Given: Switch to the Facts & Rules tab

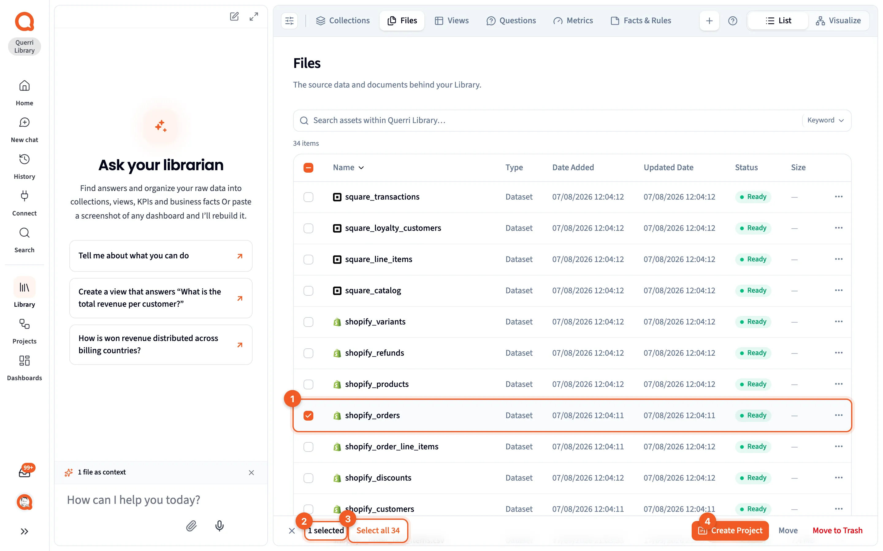Looking at the screenshot, I should pos(641,21).
